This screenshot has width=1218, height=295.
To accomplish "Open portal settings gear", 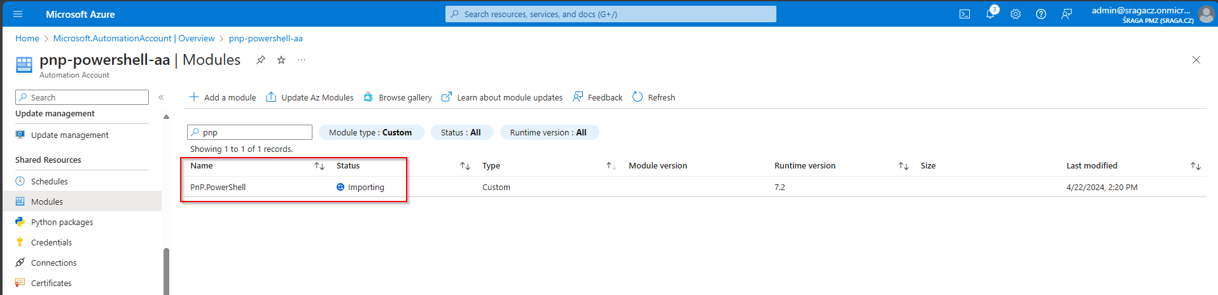I will (1016, 14).
